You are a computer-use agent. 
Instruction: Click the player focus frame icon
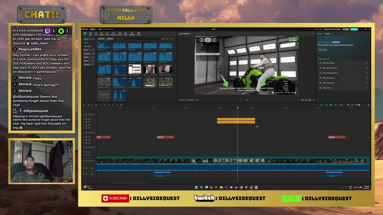coord(306,100)
